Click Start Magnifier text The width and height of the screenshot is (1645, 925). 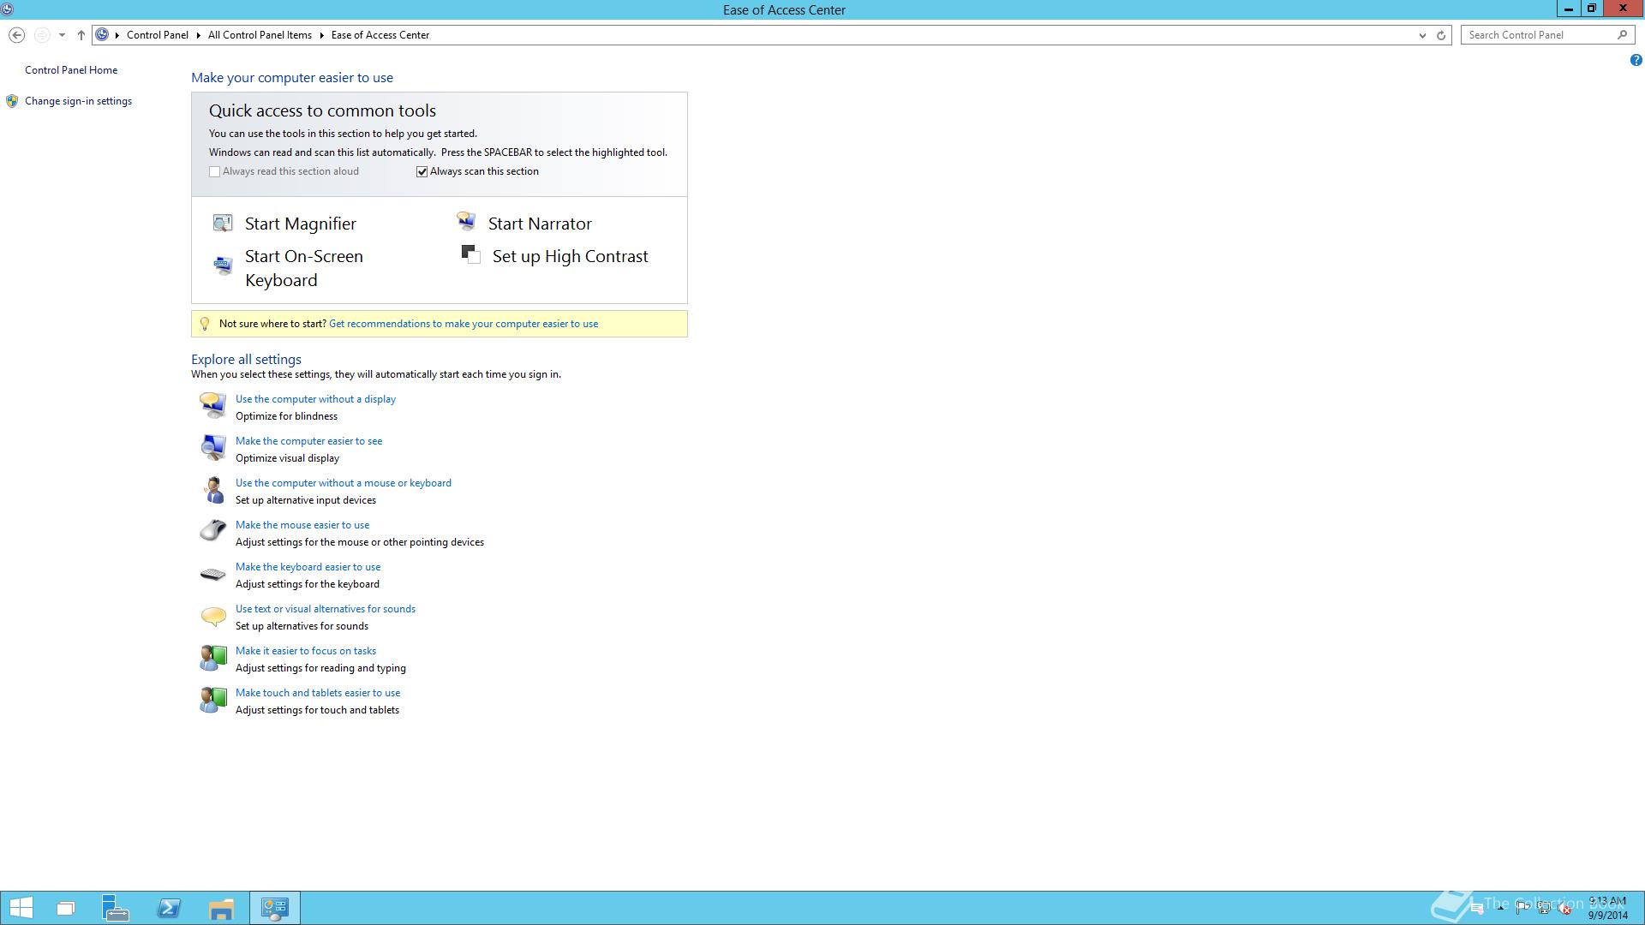tap(301, 224)
